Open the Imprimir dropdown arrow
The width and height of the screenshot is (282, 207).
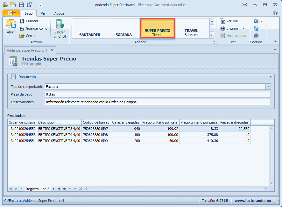pos(243,28)
